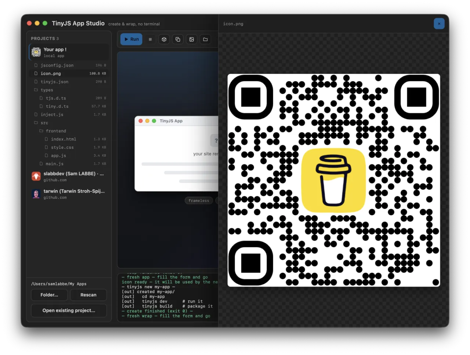Image resolution: width=470 pixels, height=355 pixels.
Task: Click the Run button
Action: [131, 39]
